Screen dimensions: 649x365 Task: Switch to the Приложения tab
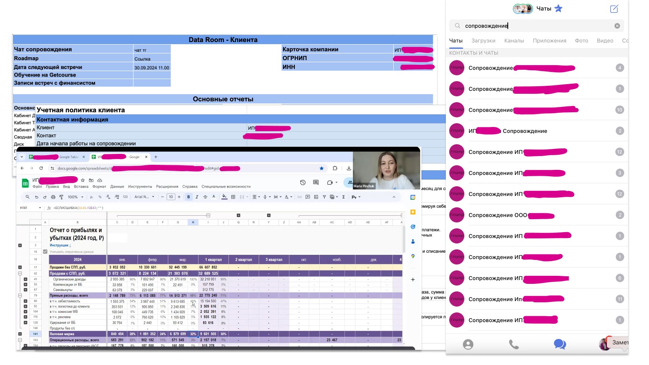[x=549, y=41]
